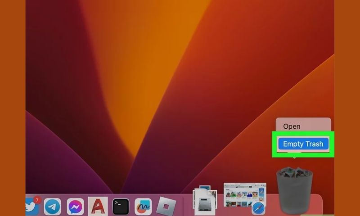
Task: Select Empty Trash from the context menu
Action: 303,144
